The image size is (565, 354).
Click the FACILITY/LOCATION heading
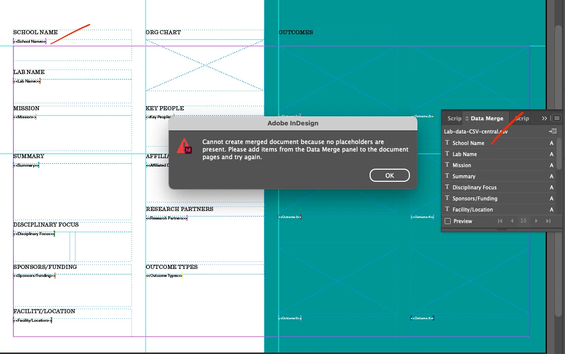pos(44,311)
